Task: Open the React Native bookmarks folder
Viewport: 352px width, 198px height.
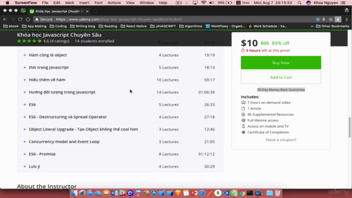Action: tap(133, 26)
